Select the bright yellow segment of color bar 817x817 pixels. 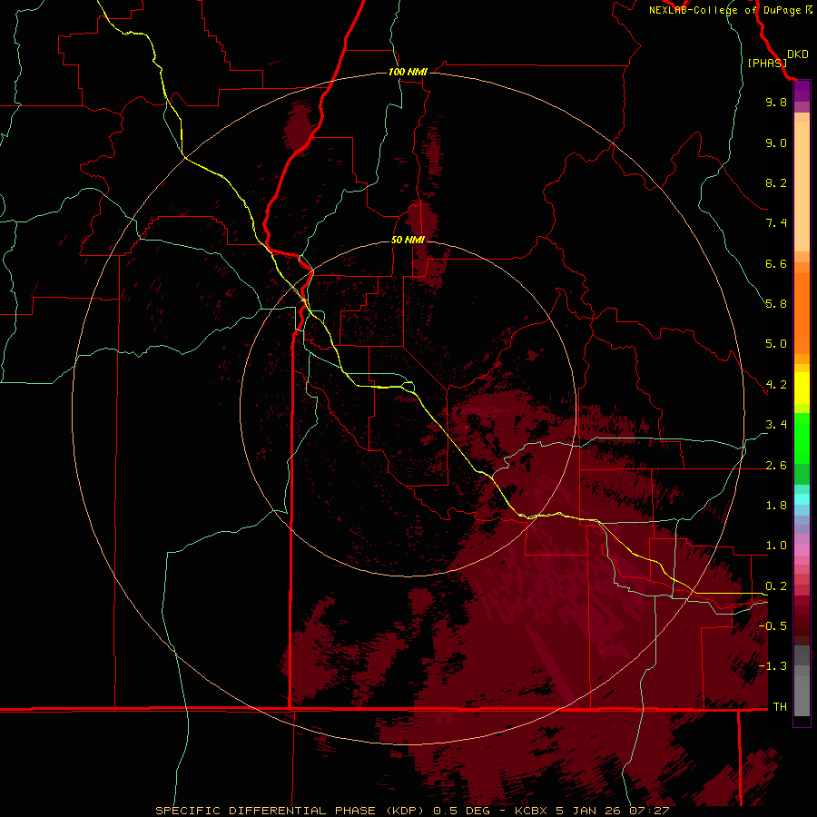pos(802,389)
